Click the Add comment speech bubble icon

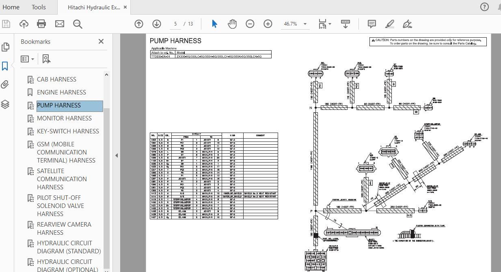(371, 24)
